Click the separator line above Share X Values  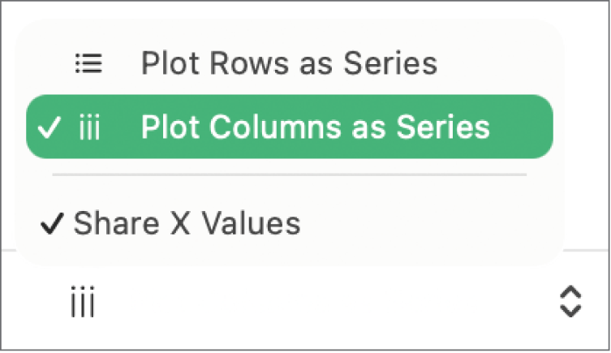coord(289,174)
